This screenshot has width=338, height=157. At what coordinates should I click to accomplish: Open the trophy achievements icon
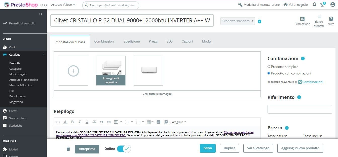tap(322, 5)
